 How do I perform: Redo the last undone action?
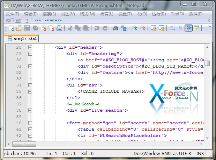pos(105,28)
